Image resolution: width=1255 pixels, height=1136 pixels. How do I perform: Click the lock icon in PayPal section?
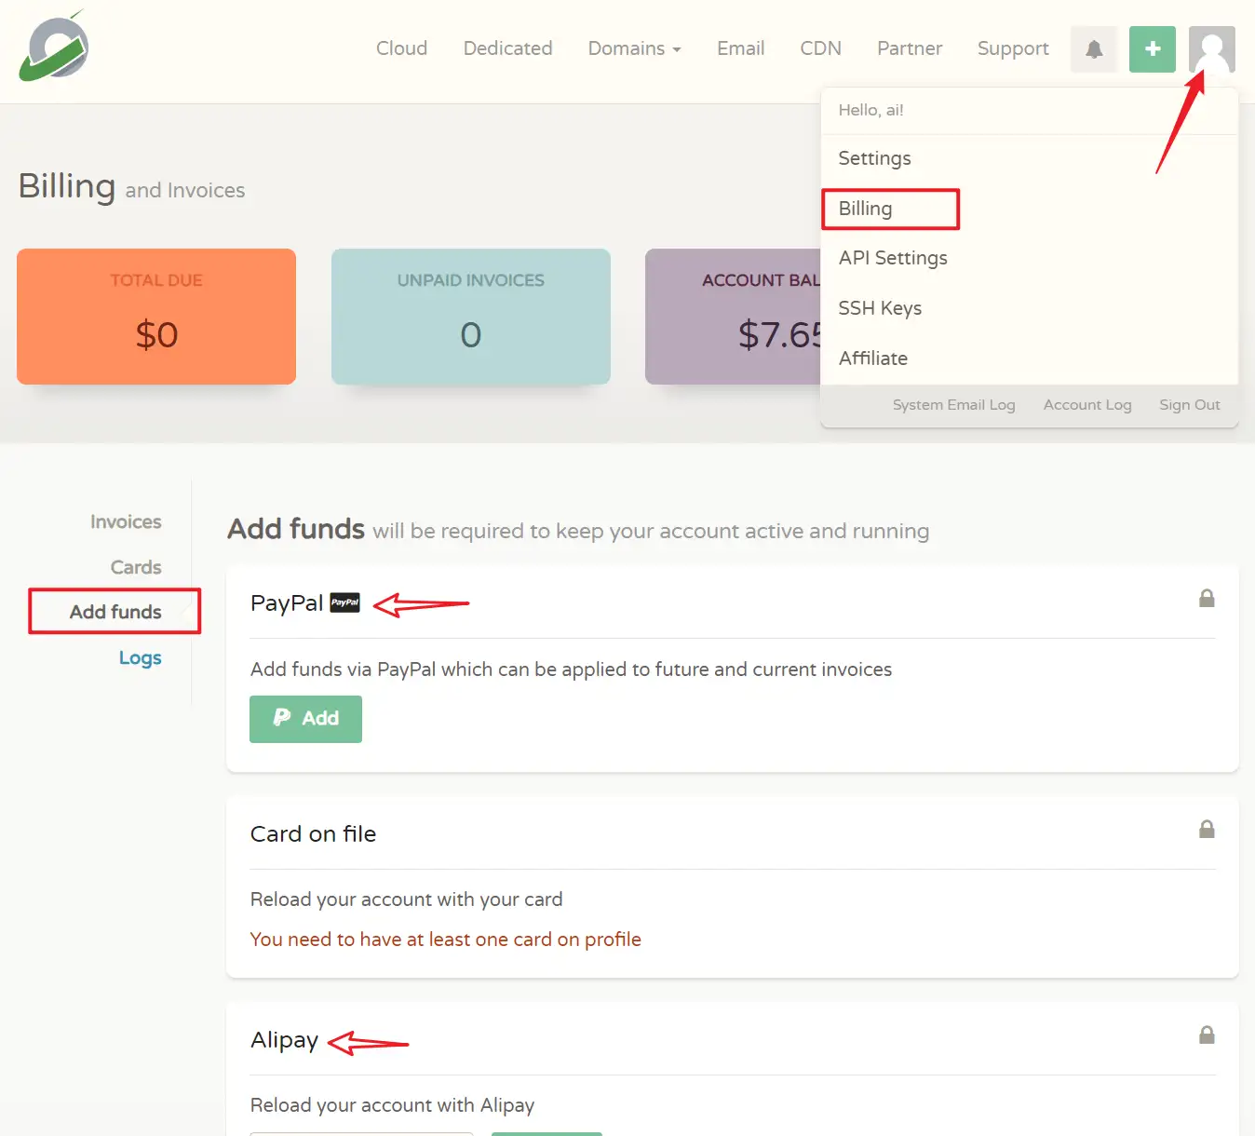tap(1207, 598)
